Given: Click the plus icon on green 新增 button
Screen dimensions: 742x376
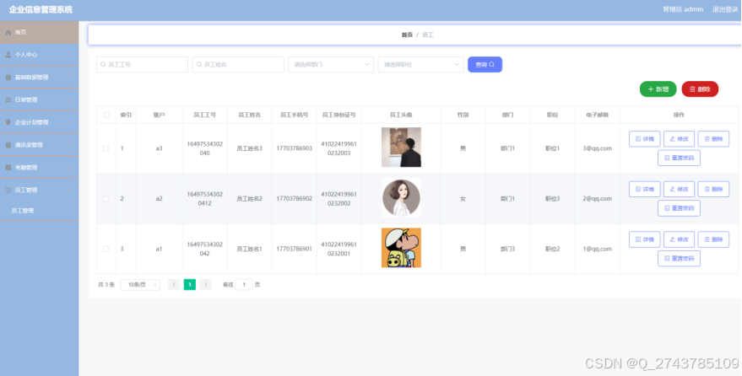Looking at the screenshot, I should tap(651, 89).
